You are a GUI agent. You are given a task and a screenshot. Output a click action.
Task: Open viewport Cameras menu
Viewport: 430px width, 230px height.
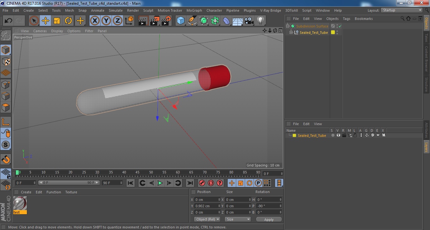pyautogui.click(x=40, y=31)
